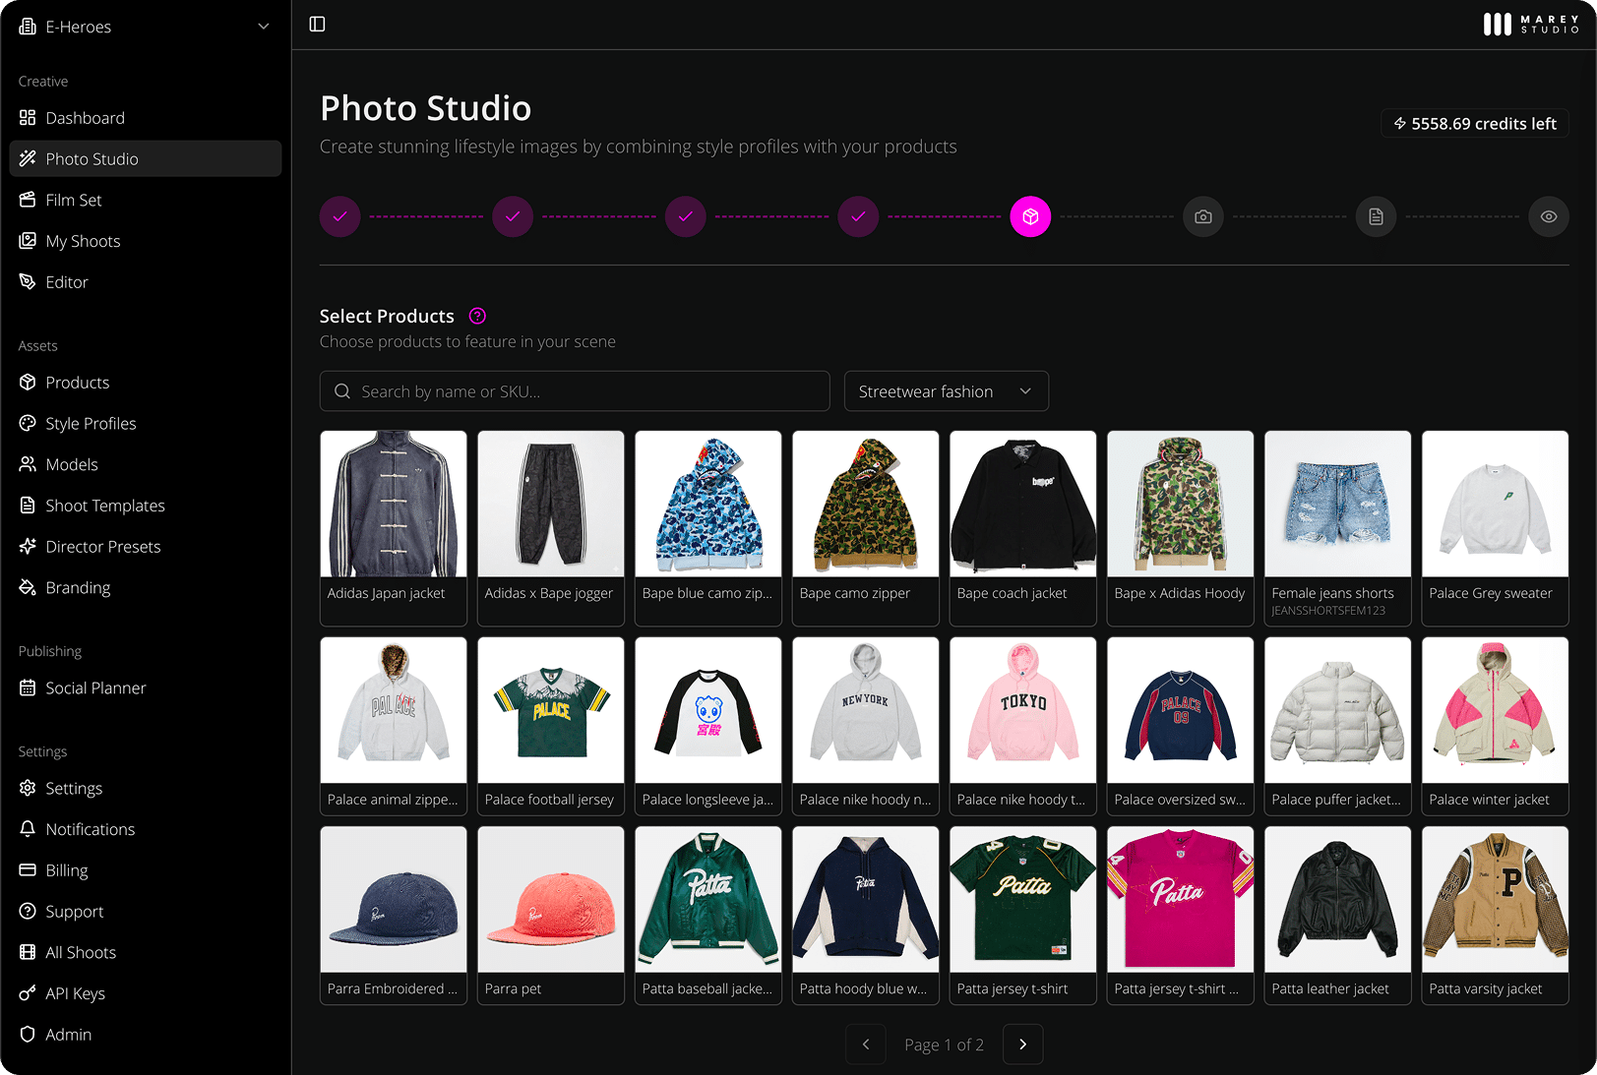
Task: Click the credits left indicator
Action: pos(1474,124)
